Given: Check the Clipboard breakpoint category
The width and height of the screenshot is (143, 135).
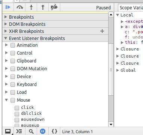Looking at the screenshot, I should coord(13,61).
